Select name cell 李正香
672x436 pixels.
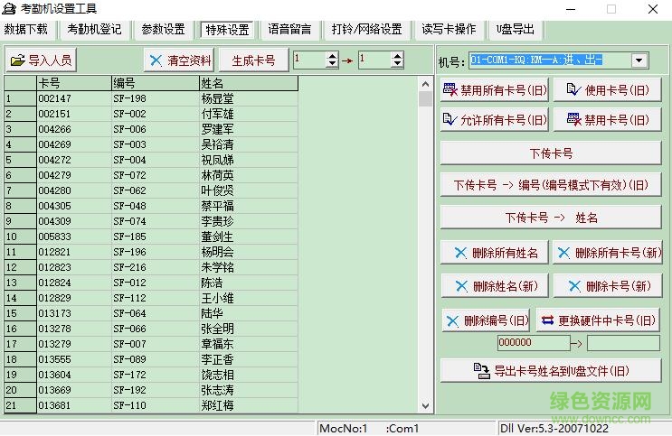[x=249, y=359]
